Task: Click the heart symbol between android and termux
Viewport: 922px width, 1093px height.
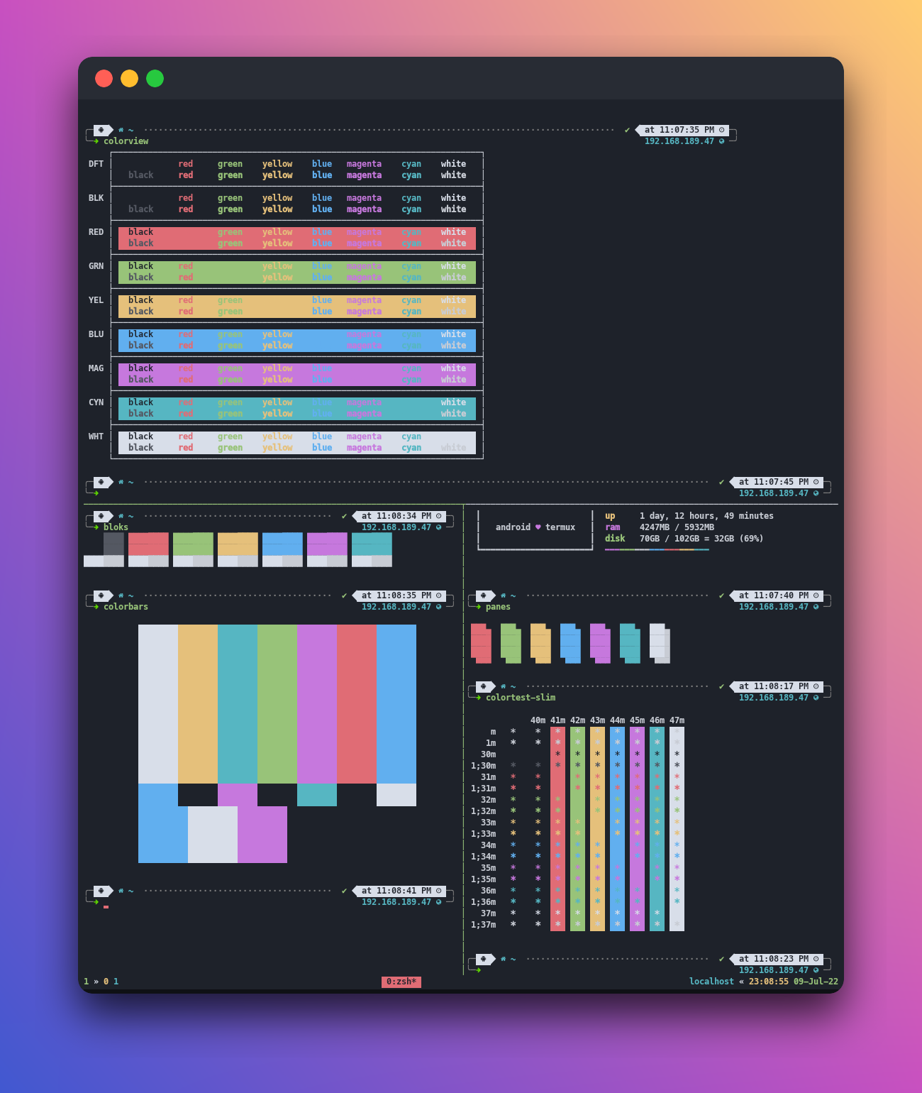Action: point(538,527)
